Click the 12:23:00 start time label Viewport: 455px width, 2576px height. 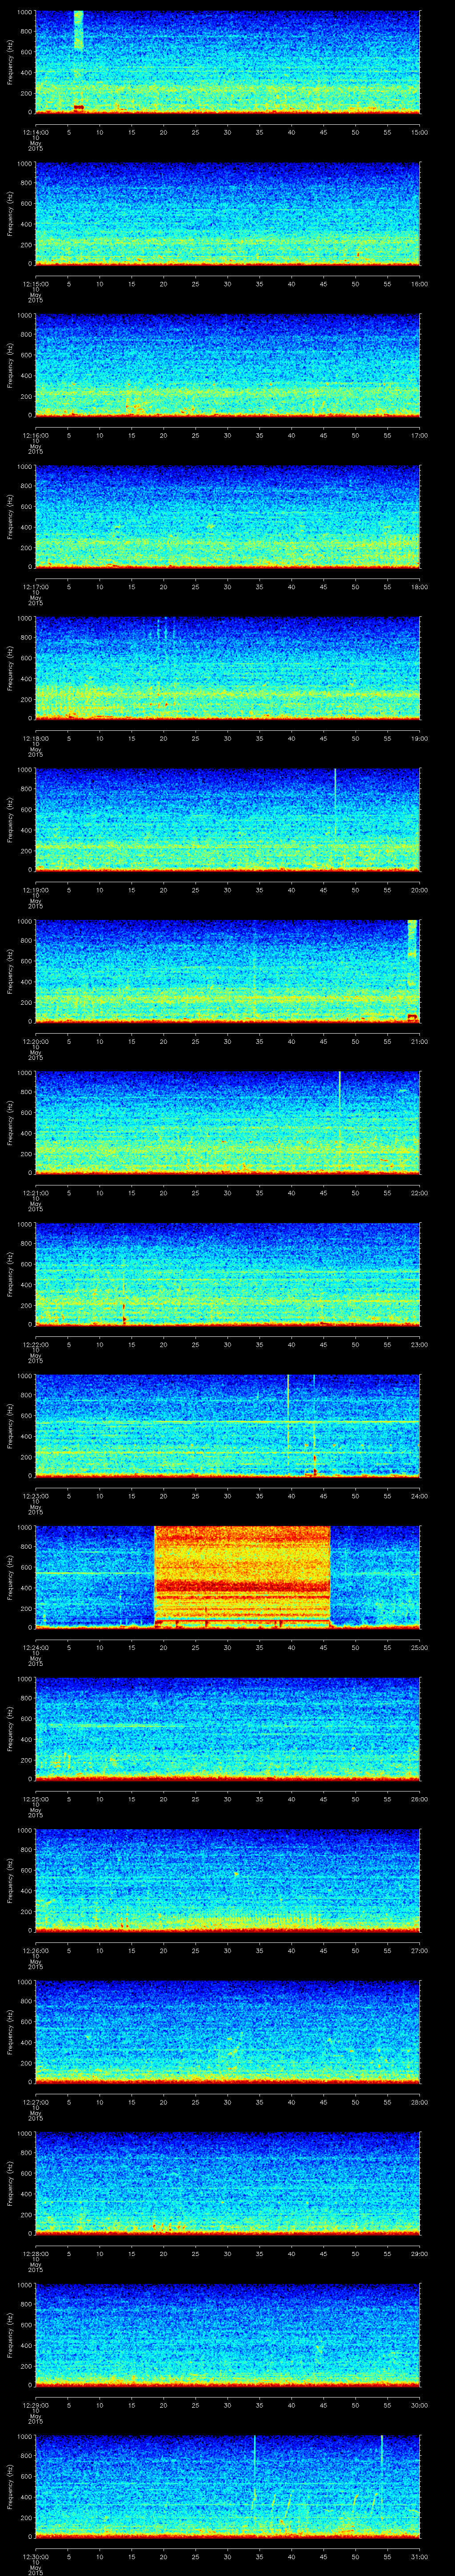pos(35,1496)
